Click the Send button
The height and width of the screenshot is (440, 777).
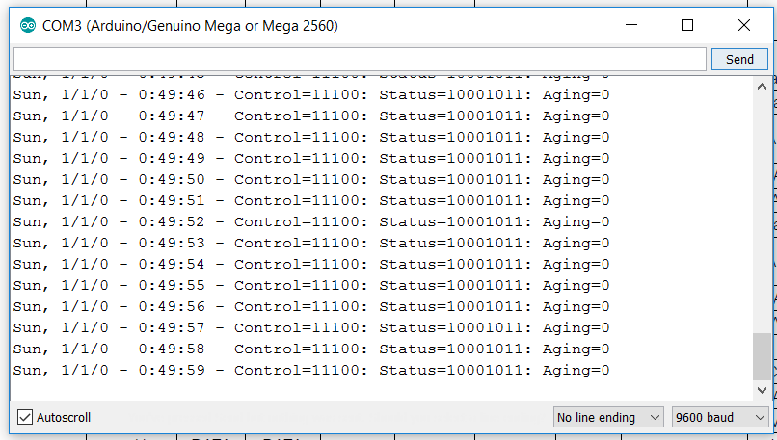click(x=739, y=60)
